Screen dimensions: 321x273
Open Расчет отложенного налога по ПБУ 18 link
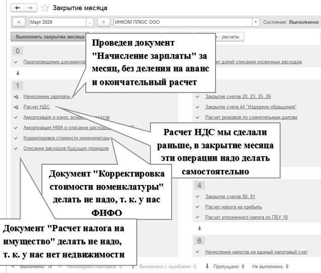coord(246,217)
